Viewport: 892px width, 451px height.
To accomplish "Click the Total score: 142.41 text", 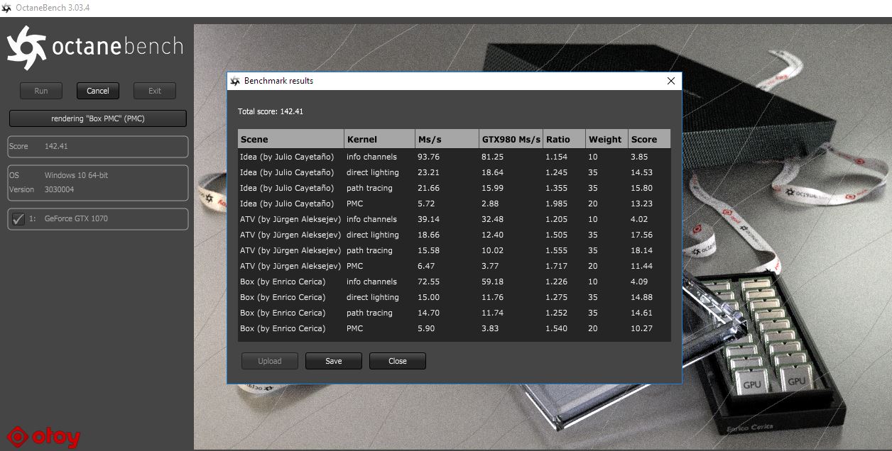I will [x=271, y=111].
